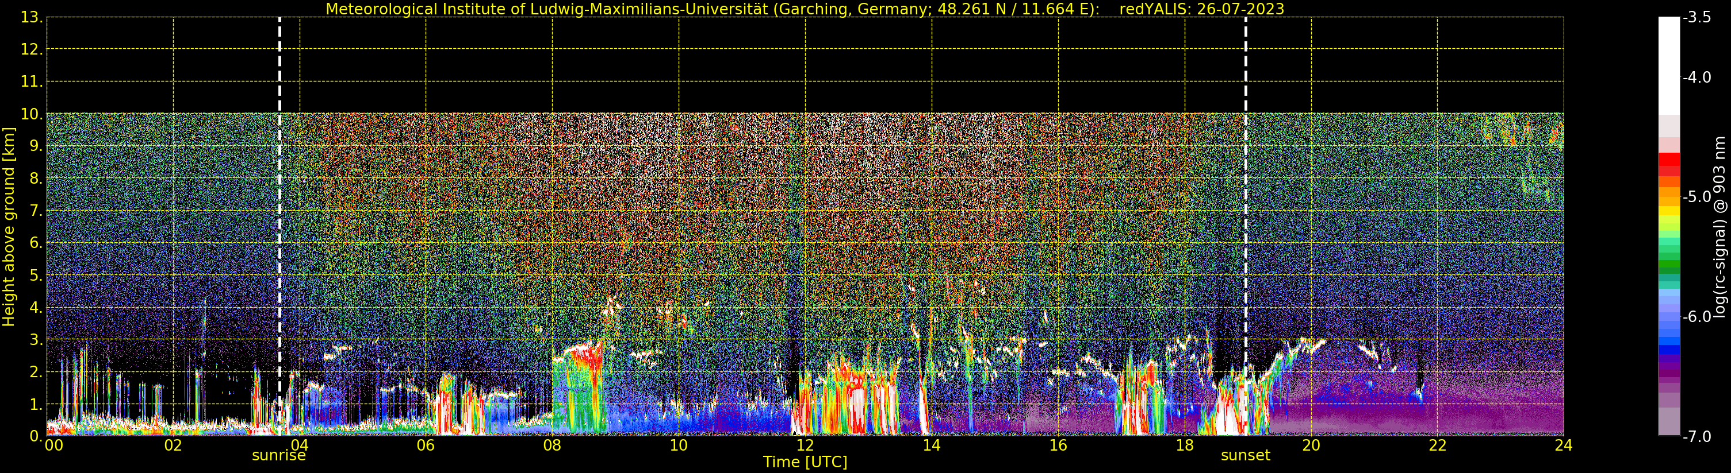Click the '24' time axis tick label

[x=1564, y=445]
